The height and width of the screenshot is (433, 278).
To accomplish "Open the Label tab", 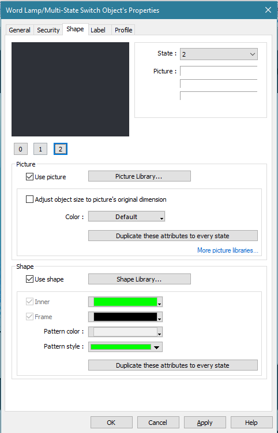I will [x=98, y=30].
